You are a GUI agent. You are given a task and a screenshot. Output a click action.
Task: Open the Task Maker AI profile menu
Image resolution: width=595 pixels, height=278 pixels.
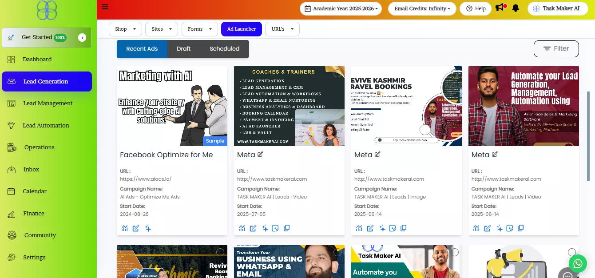coord(557,8)
